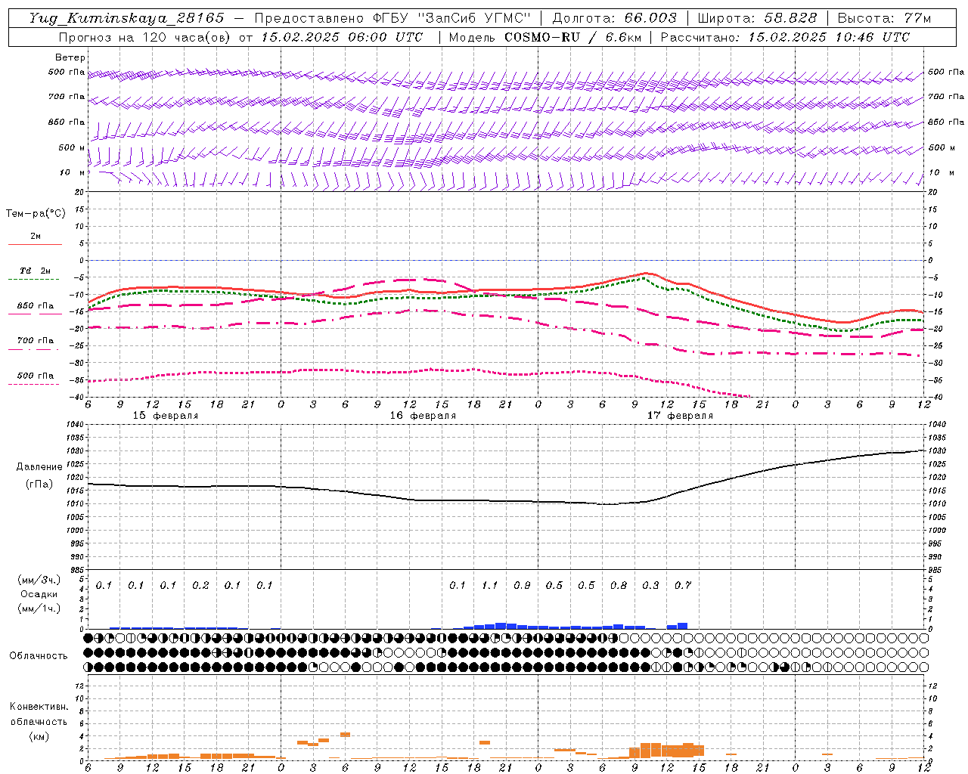
Task: Select the 15 февраля date label
Action: click(166, 416)
